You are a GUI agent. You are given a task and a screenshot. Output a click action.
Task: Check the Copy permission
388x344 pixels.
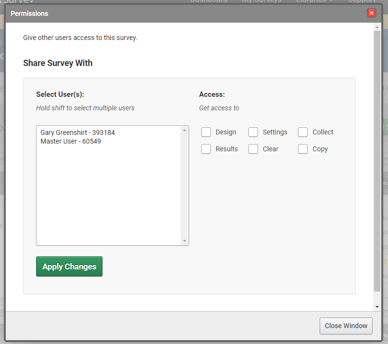click(303, 148)
